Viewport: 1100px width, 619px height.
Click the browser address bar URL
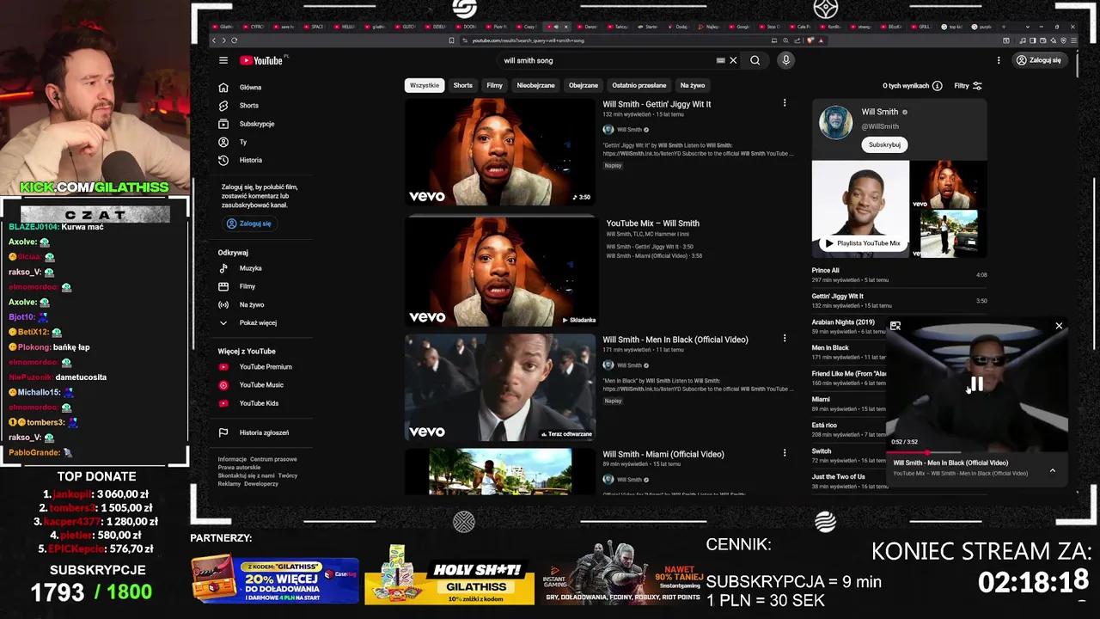[x=529, y=40]
